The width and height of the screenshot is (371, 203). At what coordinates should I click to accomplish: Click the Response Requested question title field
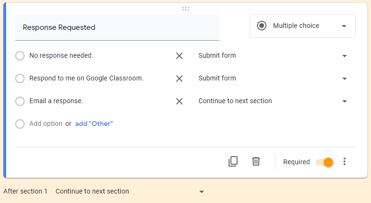pos(117,27)
